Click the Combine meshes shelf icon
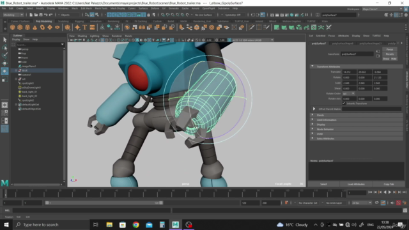The width and height of the screenshot is (409, 230). tap(127, 27)
